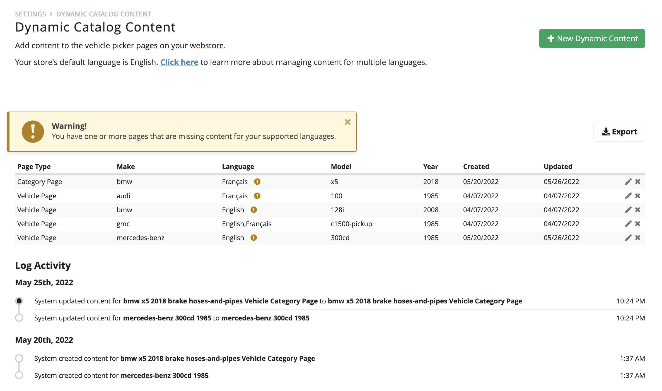Image resolution: width=662 pixels, height=391 pixels.
Task: Delete the mercedes-benz 300cd row
Action: (638, 238)
